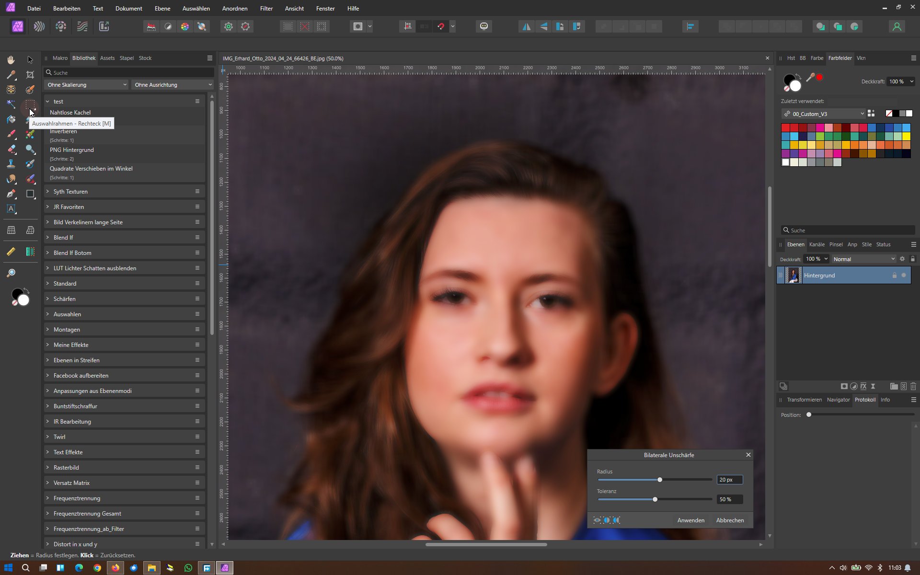Select the Paint Brush tool
The height and width of the screenshot is (575, 920).
click(11, 134)
